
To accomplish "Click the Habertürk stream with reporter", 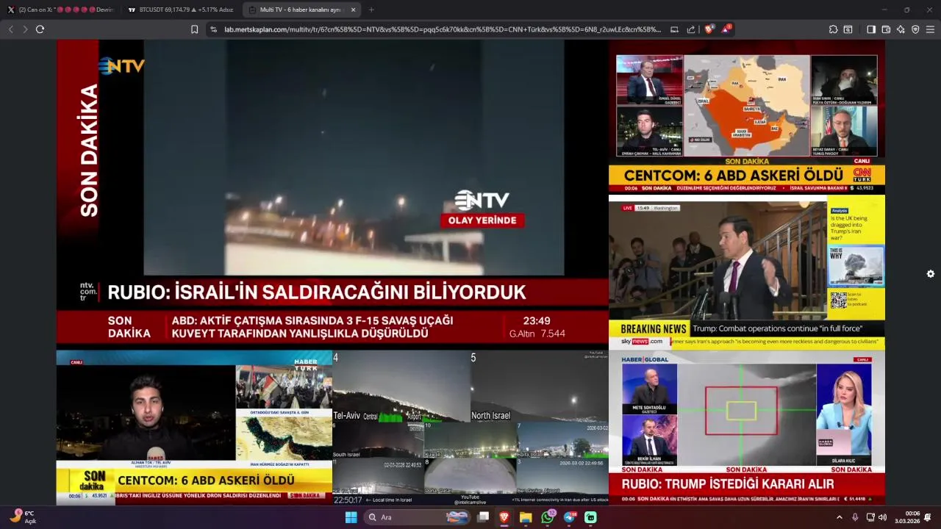I will 194,428.
